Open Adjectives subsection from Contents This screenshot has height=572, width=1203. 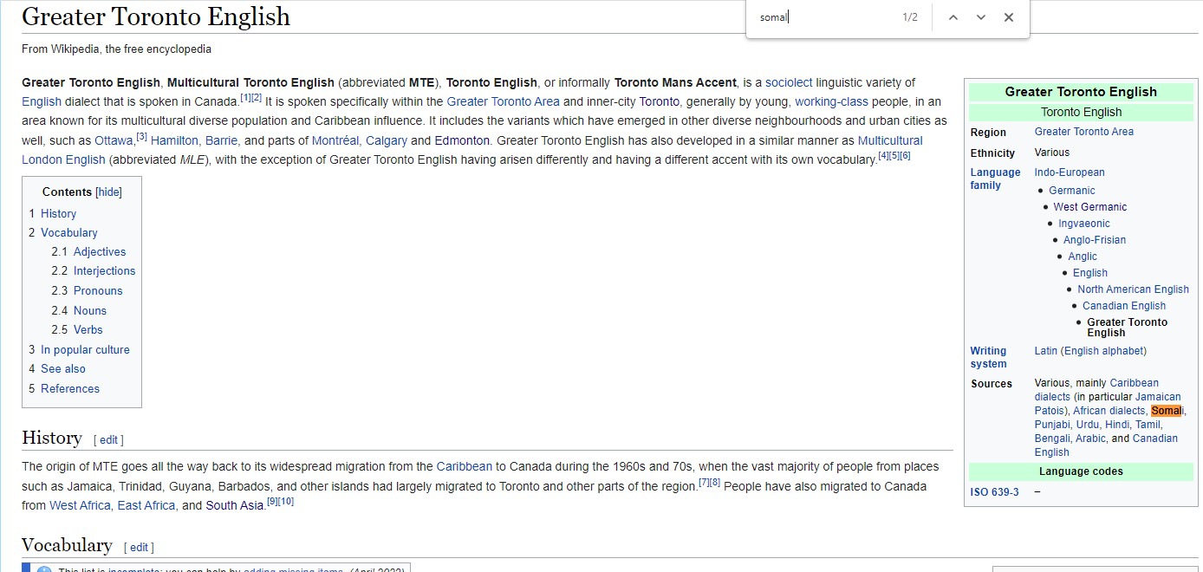(x=100, y=251)
